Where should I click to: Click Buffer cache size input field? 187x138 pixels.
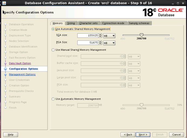(x=102, y=64)
